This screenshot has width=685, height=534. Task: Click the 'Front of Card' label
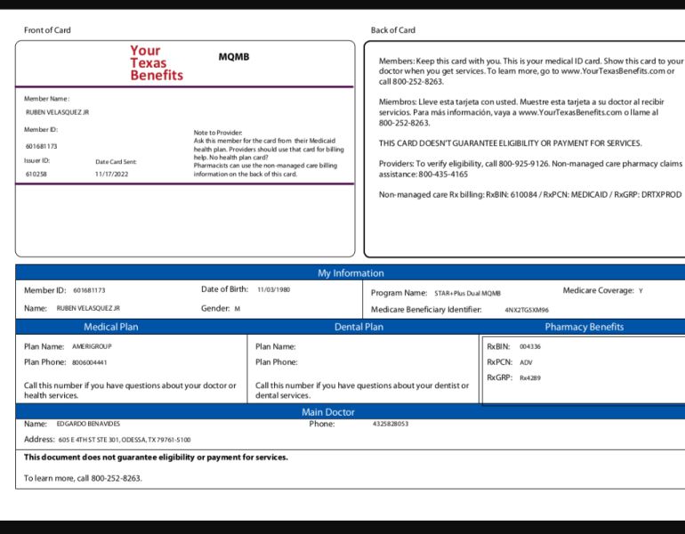tap(47, 30)
